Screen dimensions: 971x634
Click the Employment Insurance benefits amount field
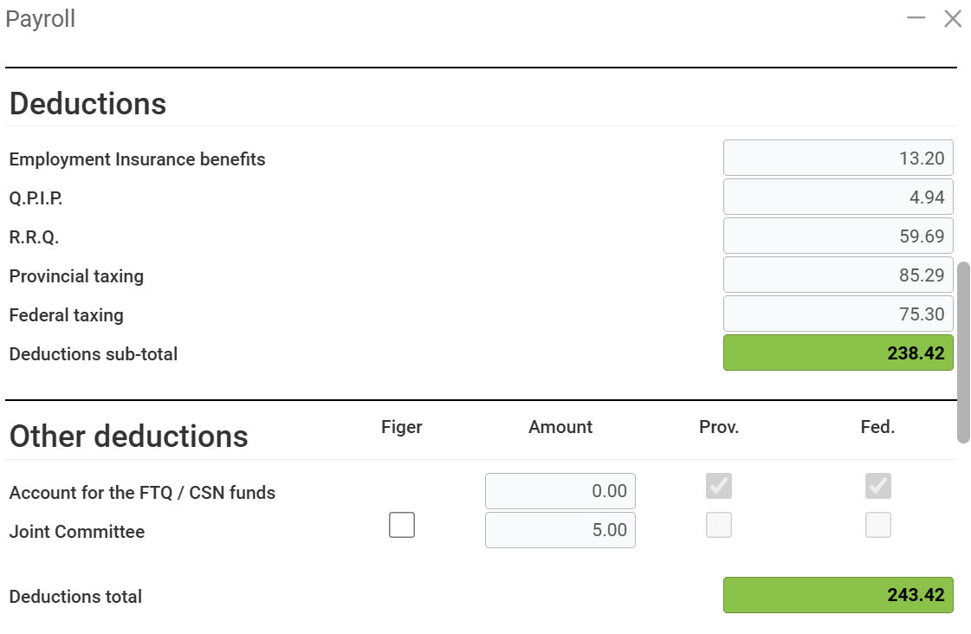coord(838,158)
